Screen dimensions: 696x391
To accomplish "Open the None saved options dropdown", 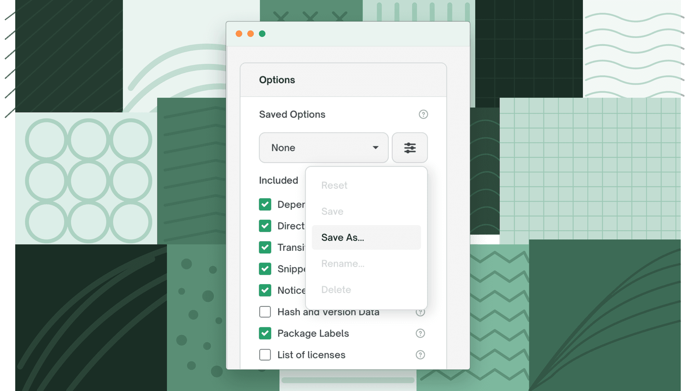I will tap(324, 148).
